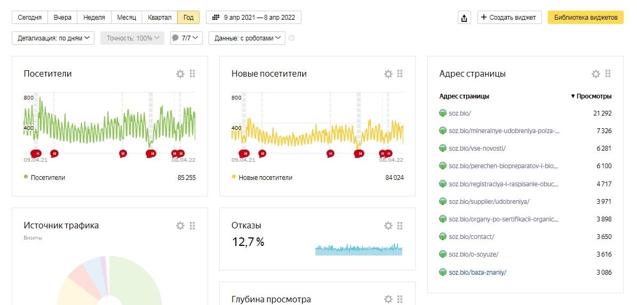Image resolution: width=637 pixels, height=305 pixels.
Task: Click the help question mark icon
Action: 291,38
